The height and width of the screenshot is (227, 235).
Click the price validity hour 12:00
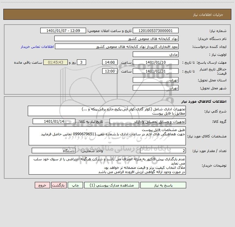pos(110,71)
